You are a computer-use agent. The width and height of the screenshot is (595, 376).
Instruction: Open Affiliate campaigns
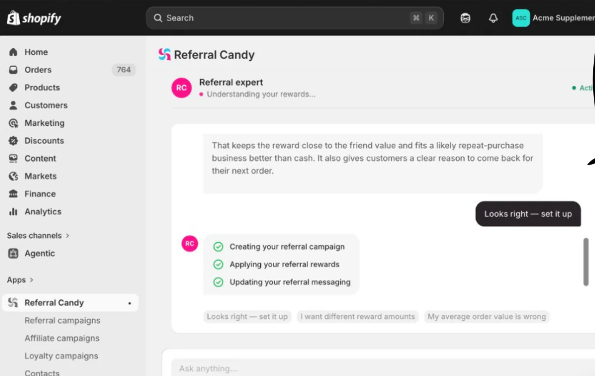pos(62,338)
